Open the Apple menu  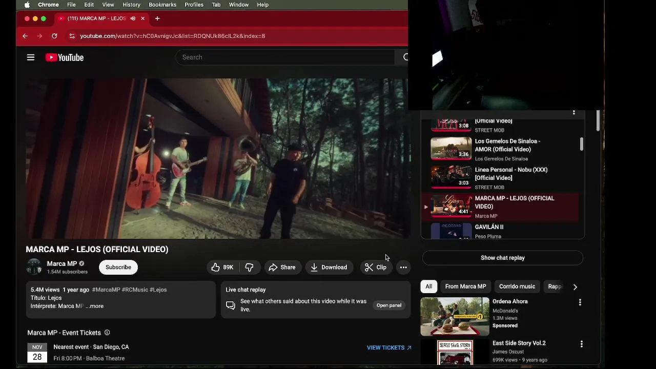pyautogui.click(x=27, y=5)
